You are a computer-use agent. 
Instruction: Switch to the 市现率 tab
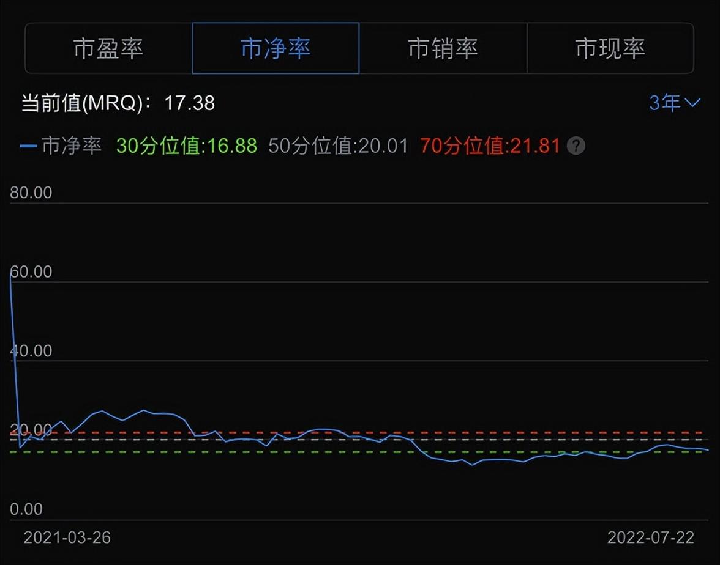click(x=610, y=48)
